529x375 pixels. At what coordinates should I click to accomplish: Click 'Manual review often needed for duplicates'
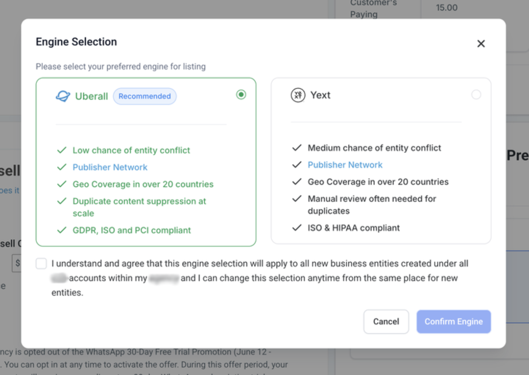(x=372, y=205)
